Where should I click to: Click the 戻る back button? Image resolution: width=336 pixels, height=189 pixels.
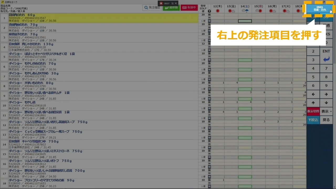point(326,120)
